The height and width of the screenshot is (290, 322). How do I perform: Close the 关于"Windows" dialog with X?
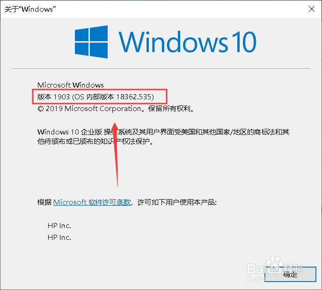[x=312, y=9]
